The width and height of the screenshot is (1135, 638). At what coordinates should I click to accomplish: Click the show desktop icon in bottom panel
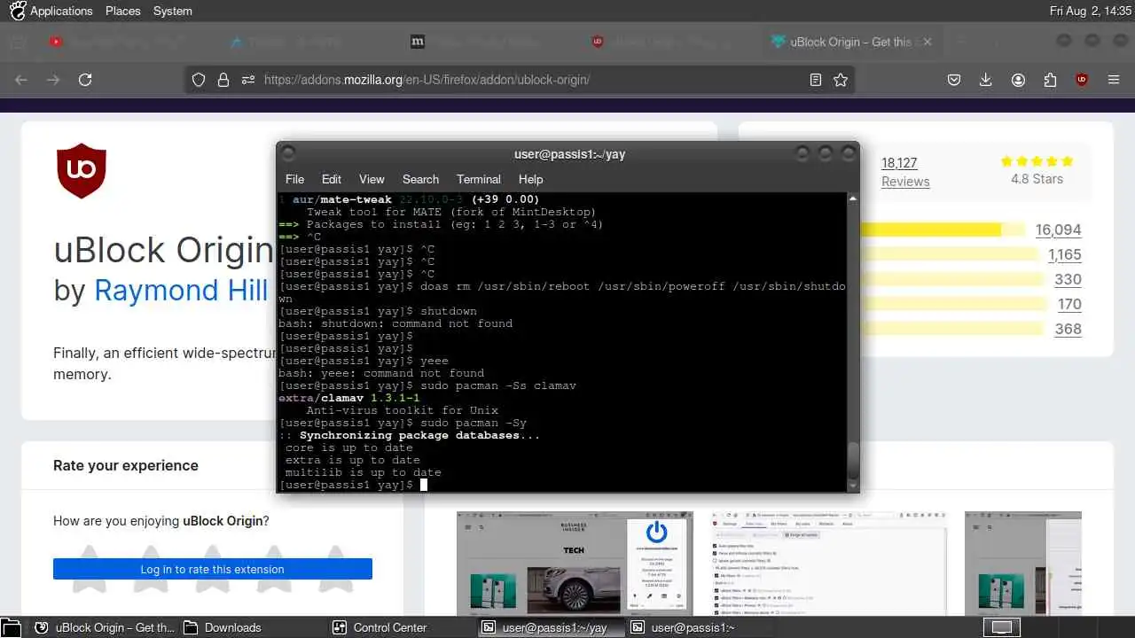[x=9, y=627]
